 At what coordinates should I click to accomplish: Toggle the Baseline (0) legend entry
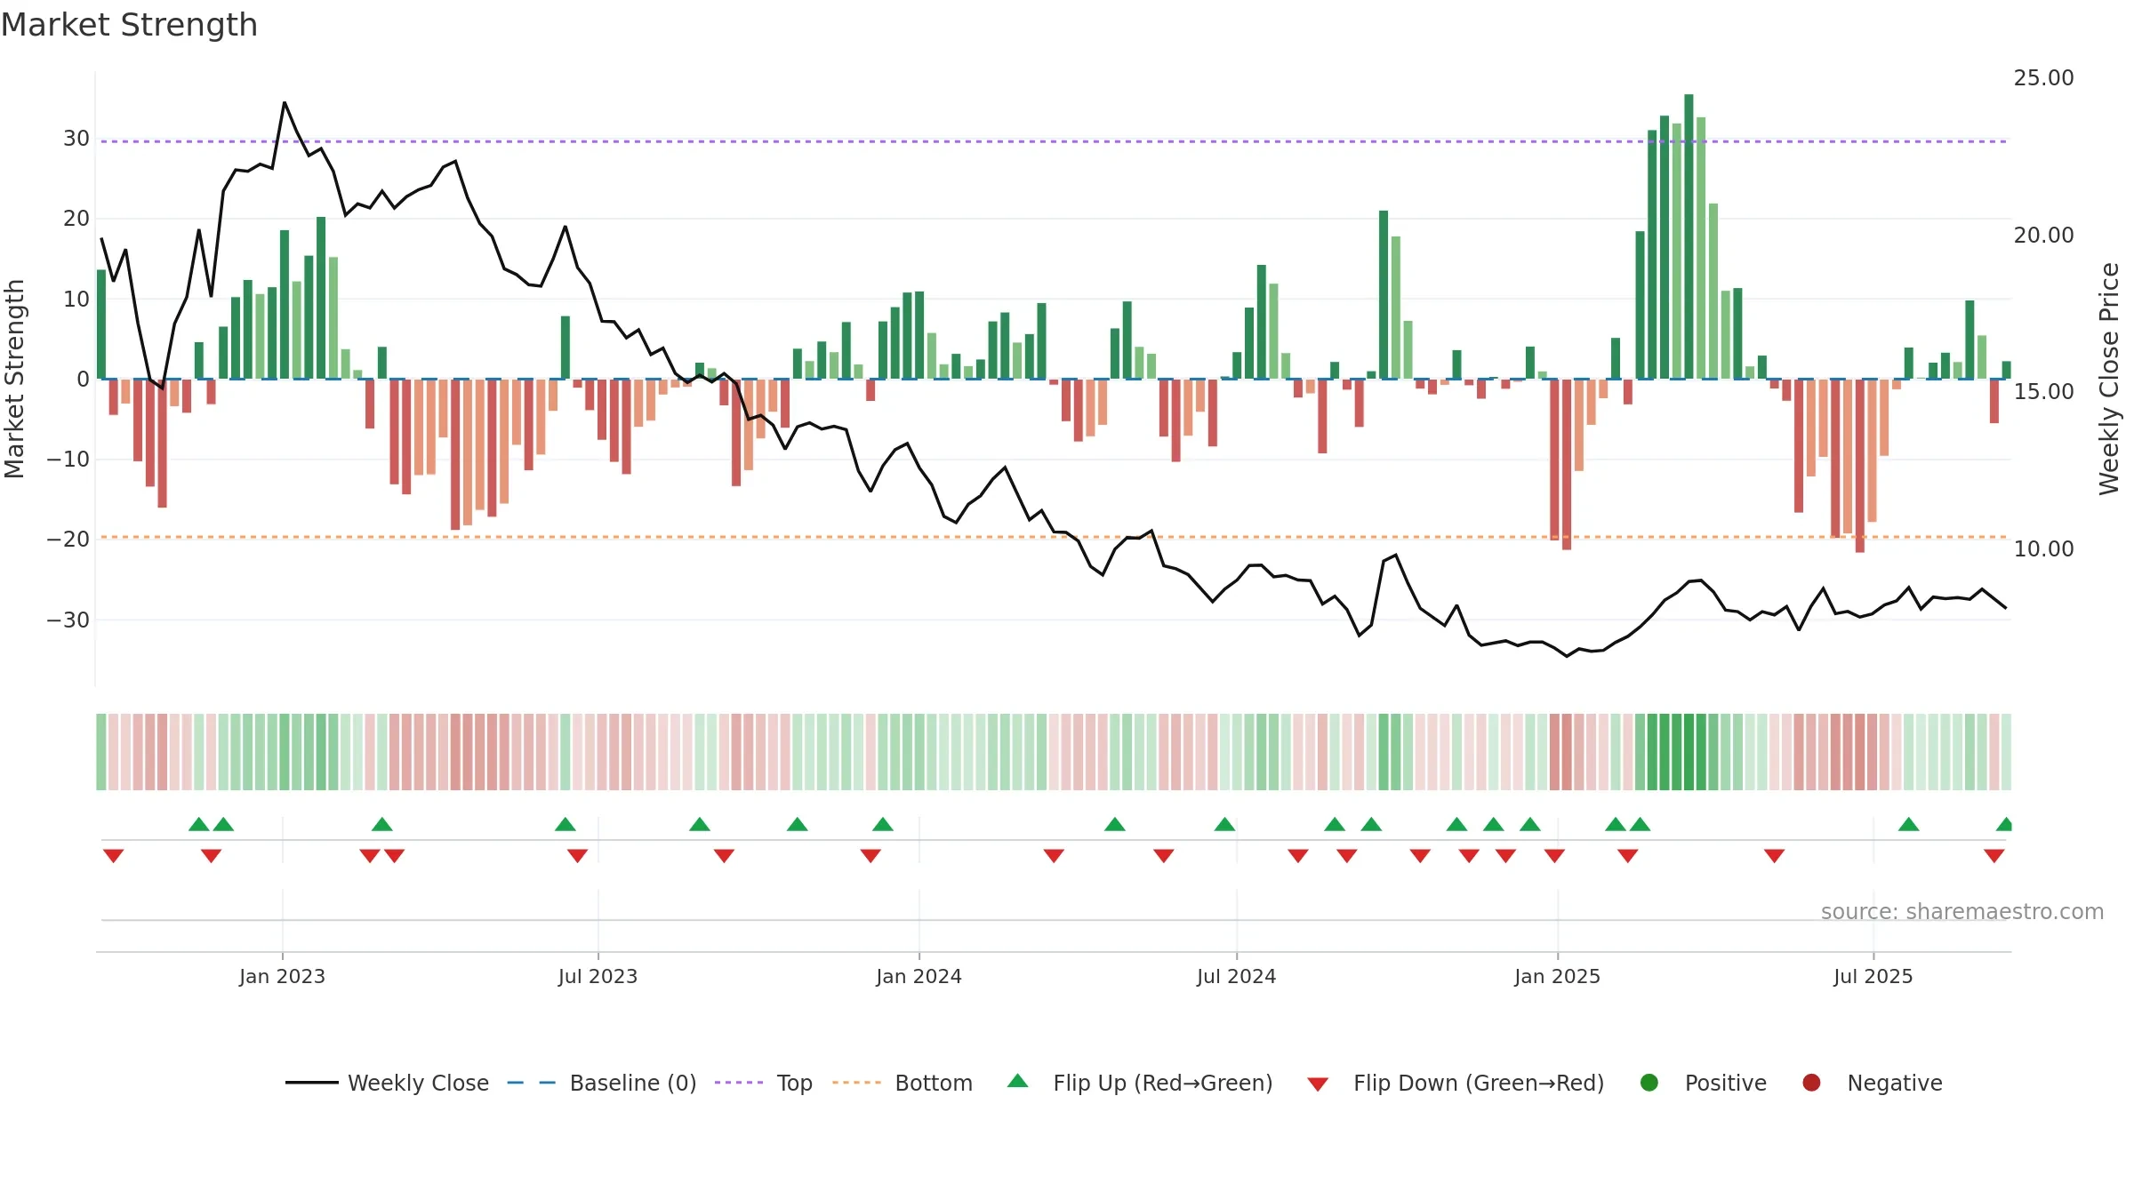602,1083
